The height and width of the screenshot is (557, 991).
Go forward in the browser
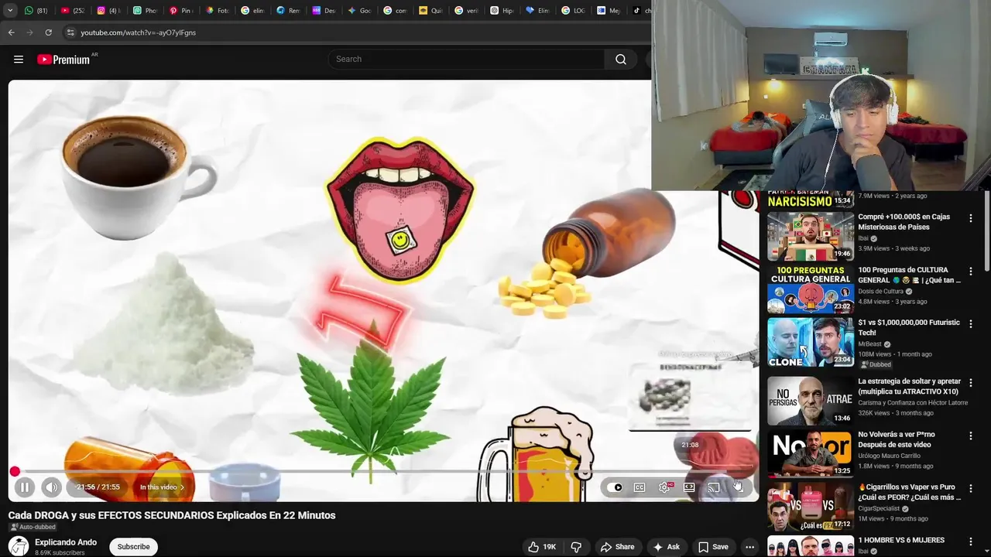[x=29, y=32]
